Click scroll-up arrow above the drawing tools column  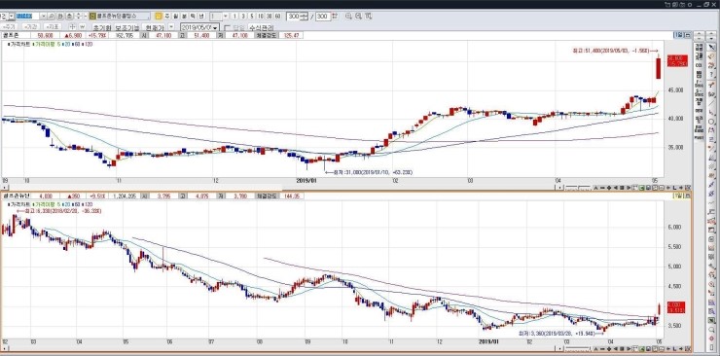coord(711,33)
